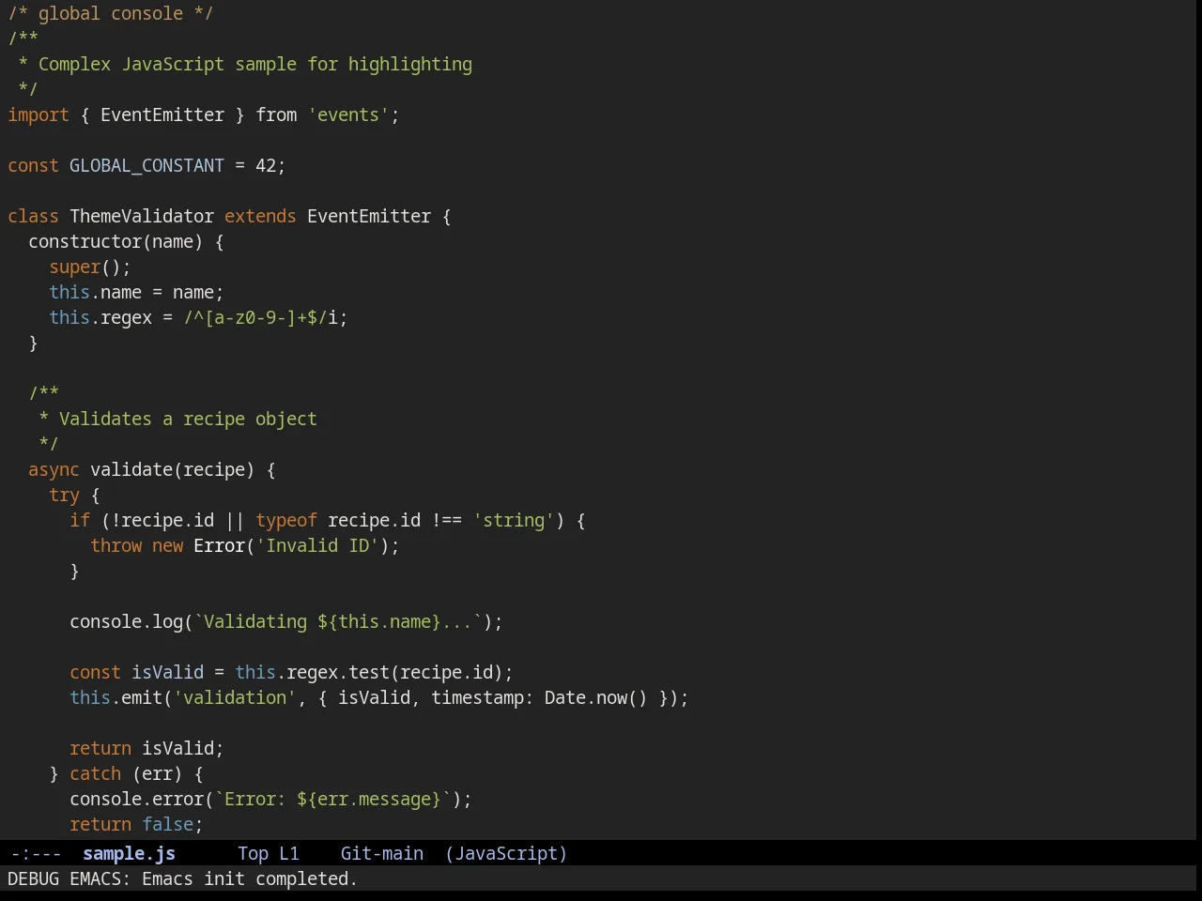Click the 'extends' keyword
This screenshot has width=1202, height=901.
260,216
